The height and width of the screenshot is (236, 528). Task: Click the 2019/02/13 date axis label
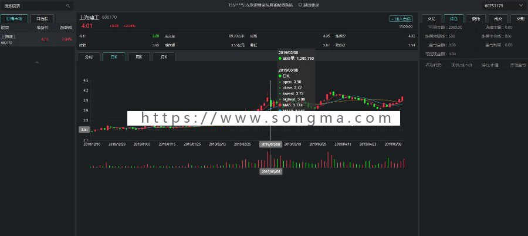pos(217,144)
